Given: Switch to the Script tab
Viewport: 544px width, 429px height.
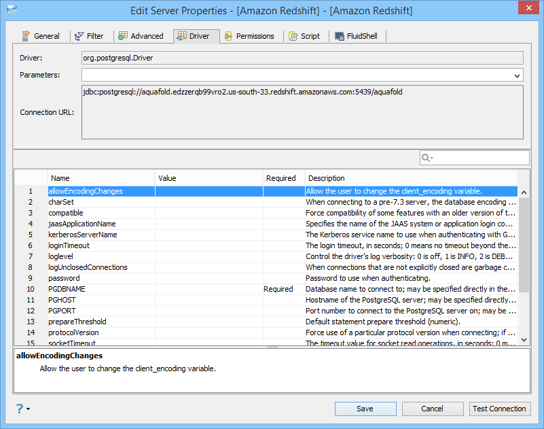Looking at the screenshot, I should 304,36.
